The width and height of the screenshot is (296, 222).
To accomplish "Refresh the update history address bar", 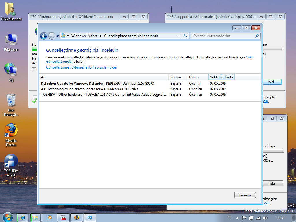I will pos(185,36).
